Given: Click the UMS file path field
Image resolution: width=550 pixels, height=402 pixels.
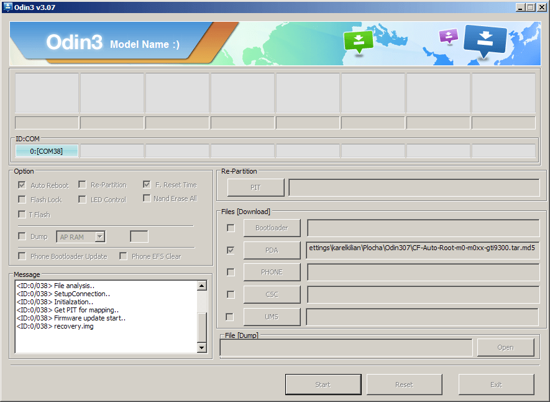Looking at the screenshot, I should click(x=423, y=317).
